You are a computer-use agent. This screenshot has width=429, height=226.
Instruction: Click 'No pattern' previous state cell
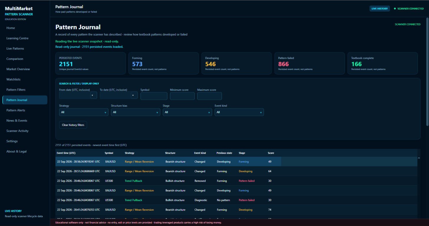coord(223,200)
